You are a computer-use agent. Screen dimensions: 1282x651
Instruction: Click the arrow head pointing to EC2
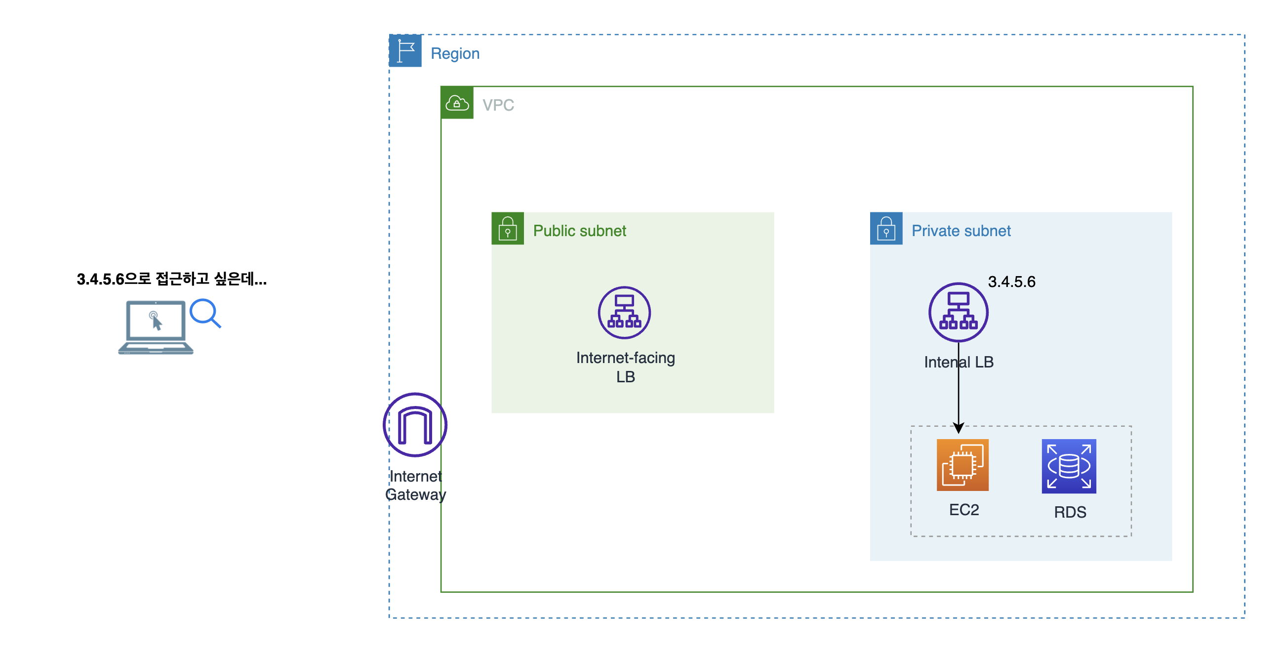pyautogui.click(x=958, y=428)
